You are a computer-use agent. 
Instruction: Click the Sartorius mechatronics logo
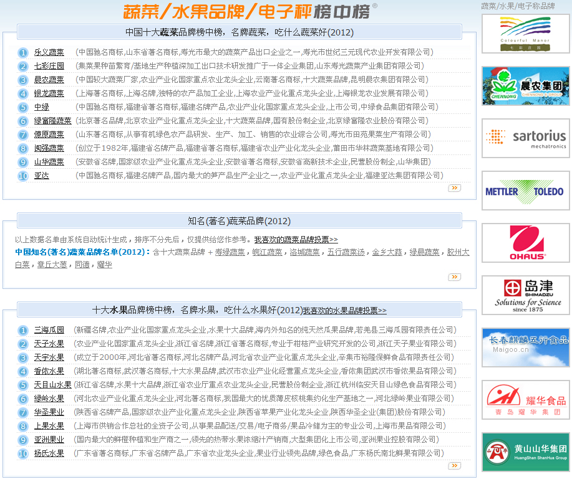tap(525, 138)
